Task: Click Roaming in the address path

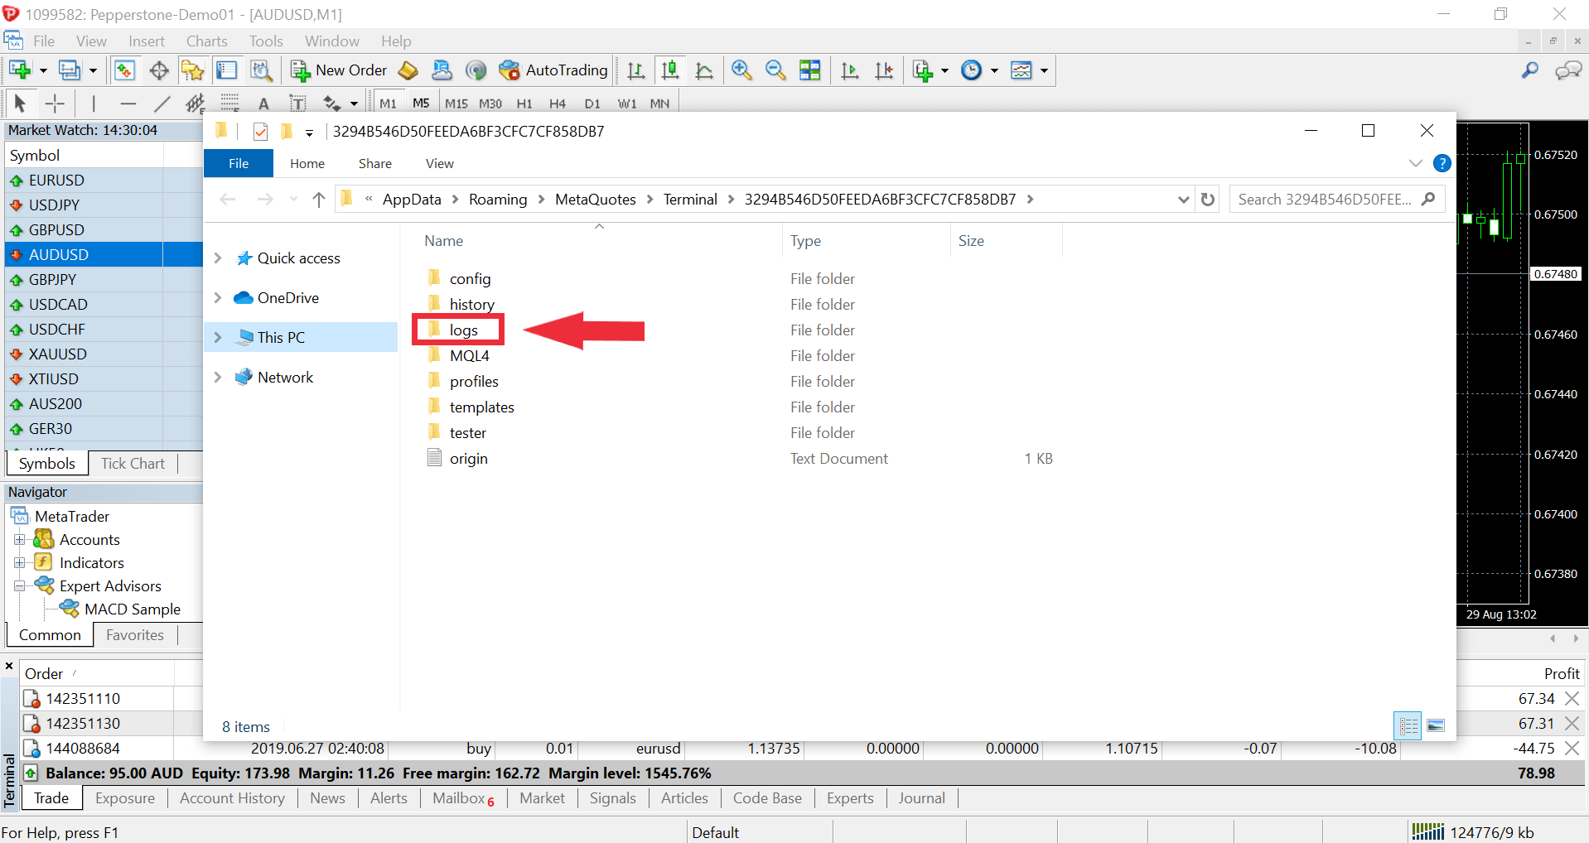Action: 498,200
